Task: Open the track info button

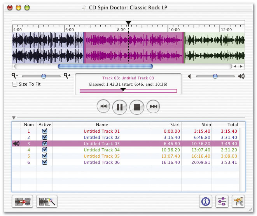Action: 206,201
